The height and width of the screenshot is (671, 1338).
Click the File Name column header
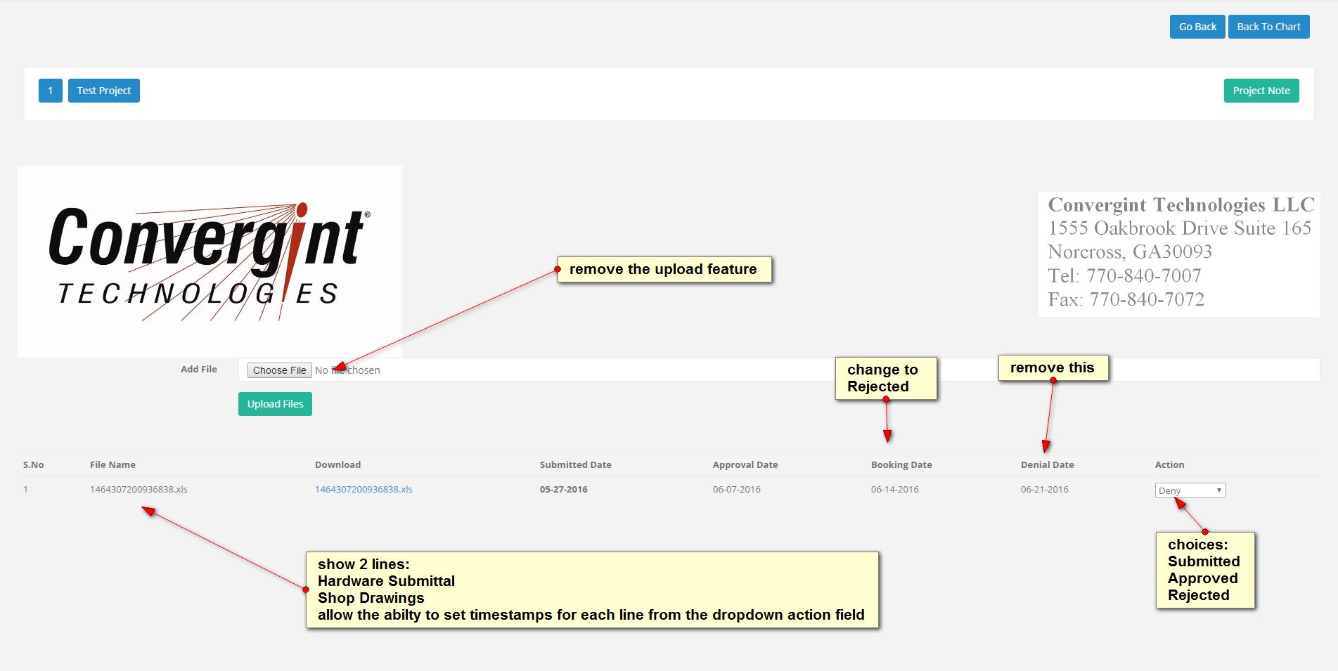(x=112, y=464)
